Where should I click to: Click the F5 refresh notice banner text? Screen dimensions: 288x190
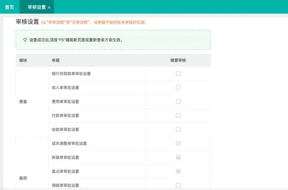pyautogui.click(x=76, y=40)
